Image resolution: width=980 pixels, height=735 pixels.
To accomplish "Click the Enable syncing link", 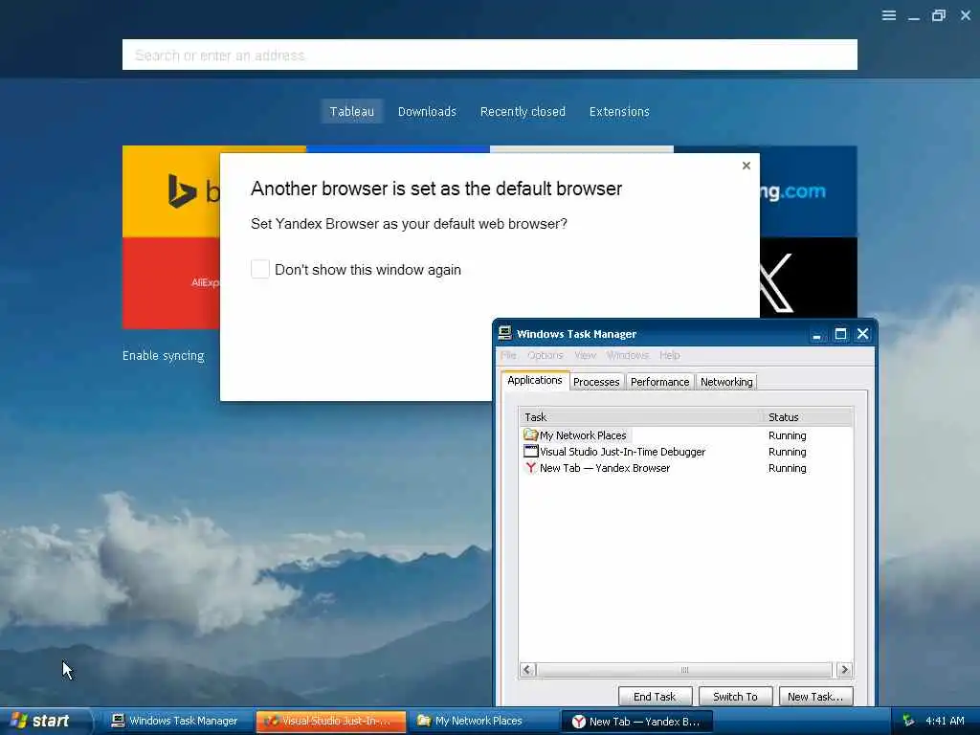I will tap(163, 356).
